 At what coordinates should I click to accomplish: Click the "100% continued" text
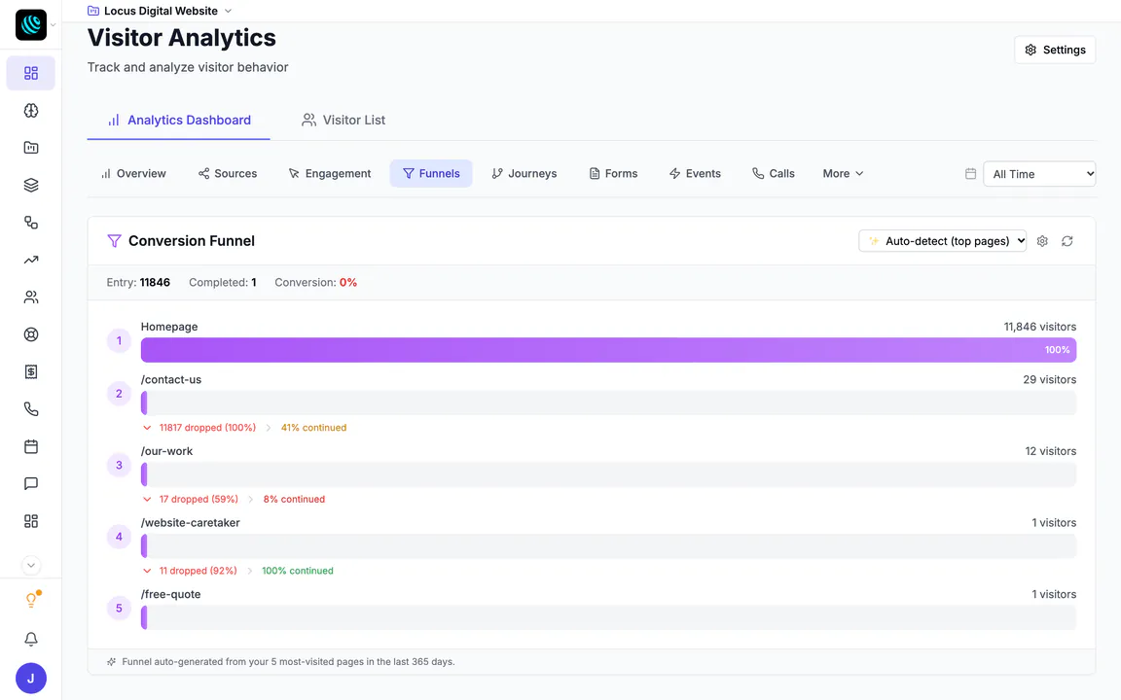[298, 571]
